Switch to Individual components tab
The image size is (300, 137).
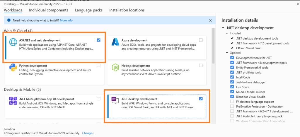[48, 10]
